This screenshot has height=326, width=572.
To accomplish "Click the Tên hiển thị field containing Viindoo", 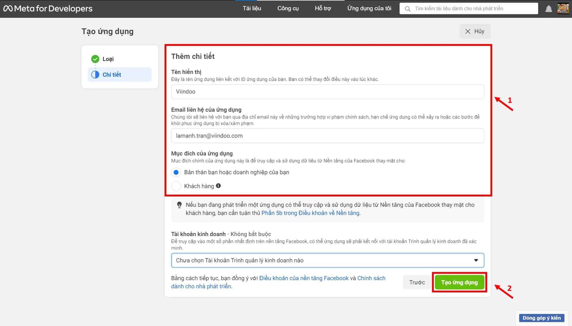I will pos(327,91).
